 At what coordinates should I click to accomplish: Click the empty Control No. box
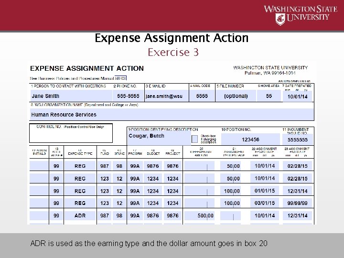tap(71, 133)
